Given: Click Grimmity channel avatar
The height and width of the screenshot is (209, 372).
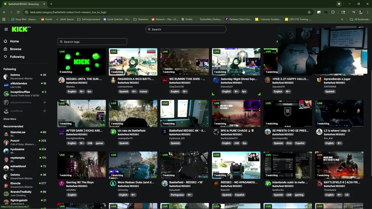Looking at the screenshot, I should point(113,183).
